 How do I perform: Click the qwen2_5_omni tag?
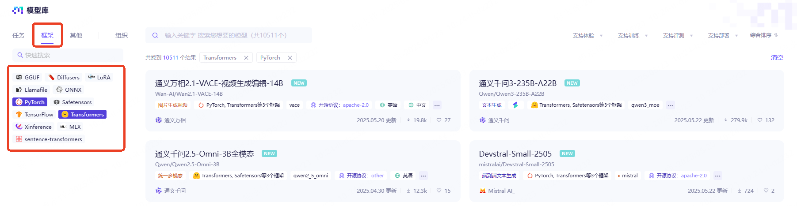(x=310, y=176)
